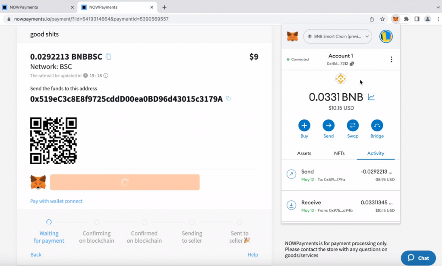
Task: Copy the payment wallet address
Action: 228,98
